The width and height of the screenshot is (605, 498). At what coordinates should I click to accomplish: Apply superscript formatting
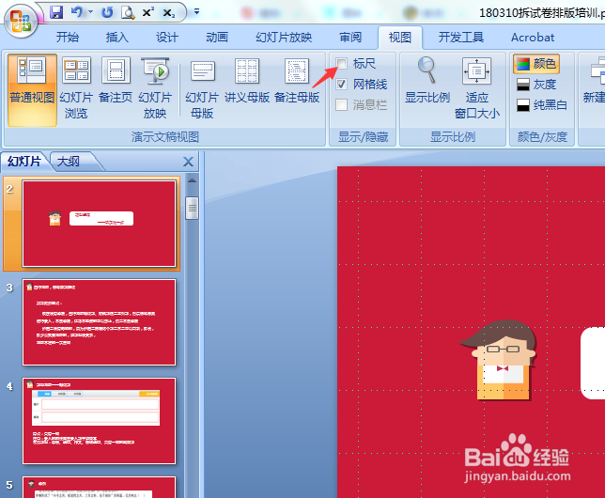click(x=148, y=12)
